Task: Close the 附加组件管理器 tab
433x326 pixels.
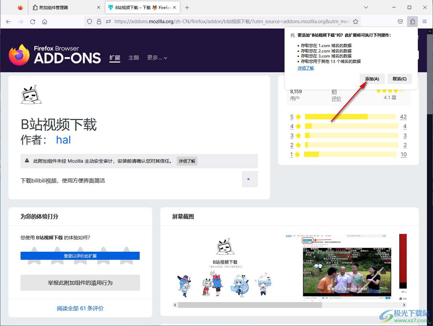Action: click(99, 7)
